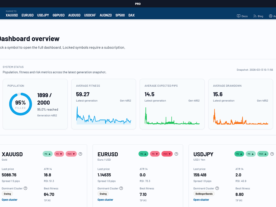Switch to DAX market
Image resolution: width=276 pixels, height=207 pixels.
(x=131, y=15)
